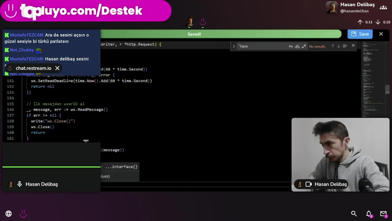Image resolution: width=392 pixels, height=221 pixels.
Task: Toggle Match Case in the find widget
Action: (x=291, y=46)
